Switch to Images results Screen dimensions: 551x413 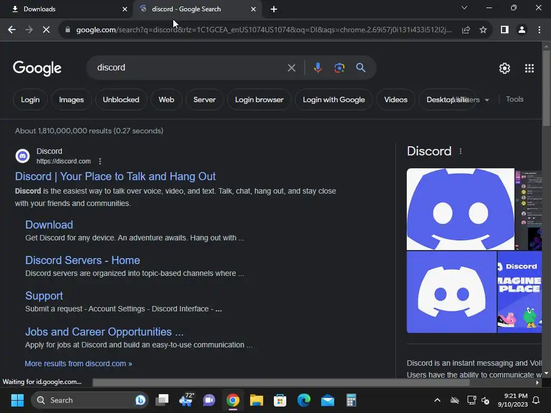point(72,99)
